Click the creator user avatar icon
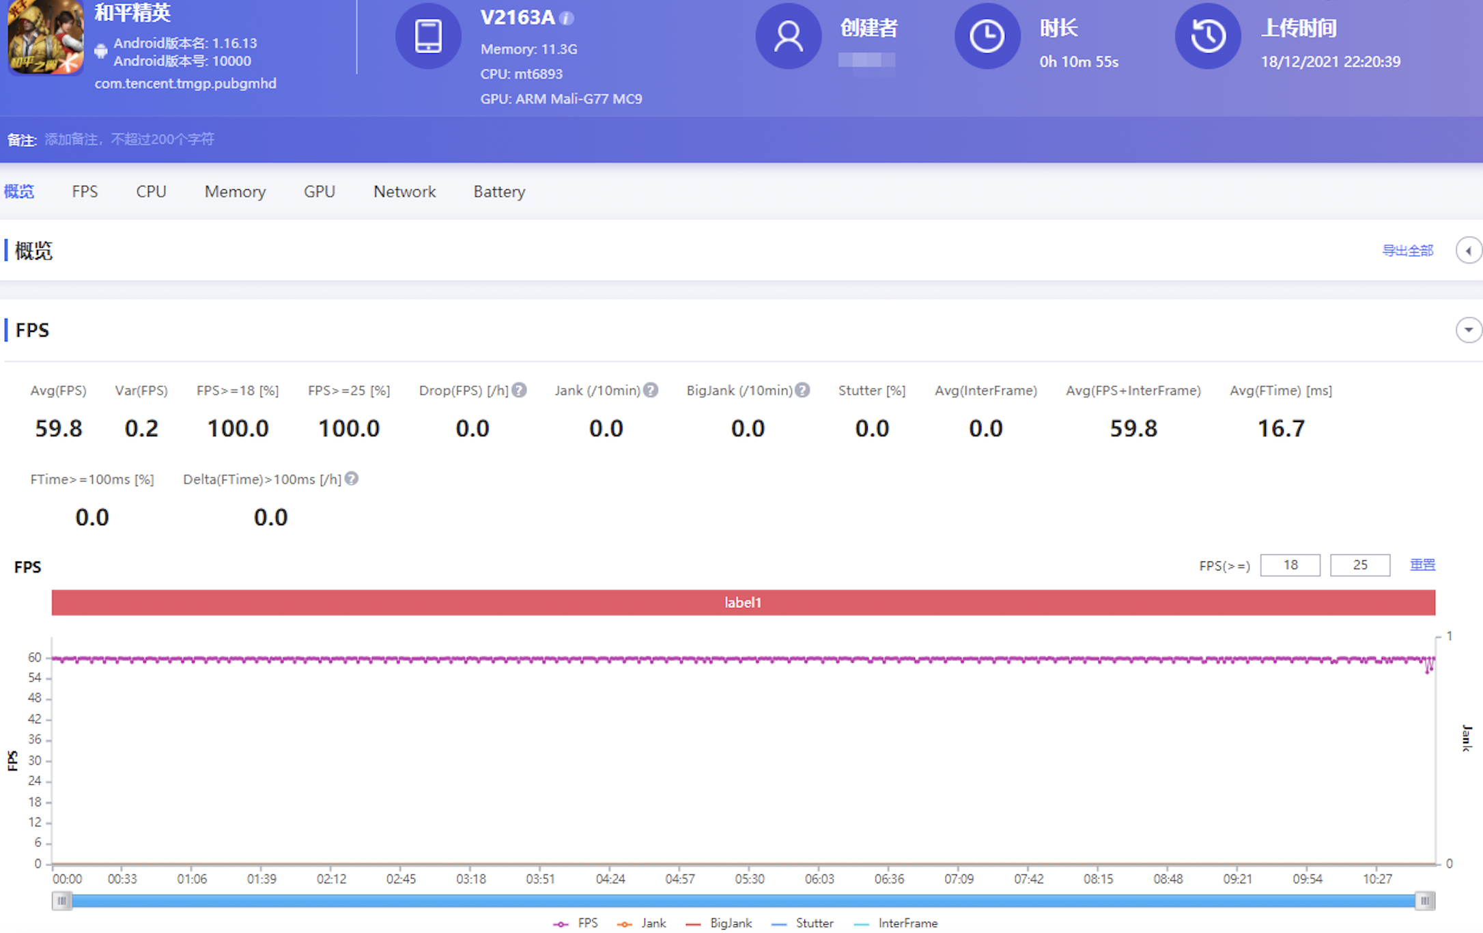The height and width of the screenshot is (933, 1483). click(788, 36)
